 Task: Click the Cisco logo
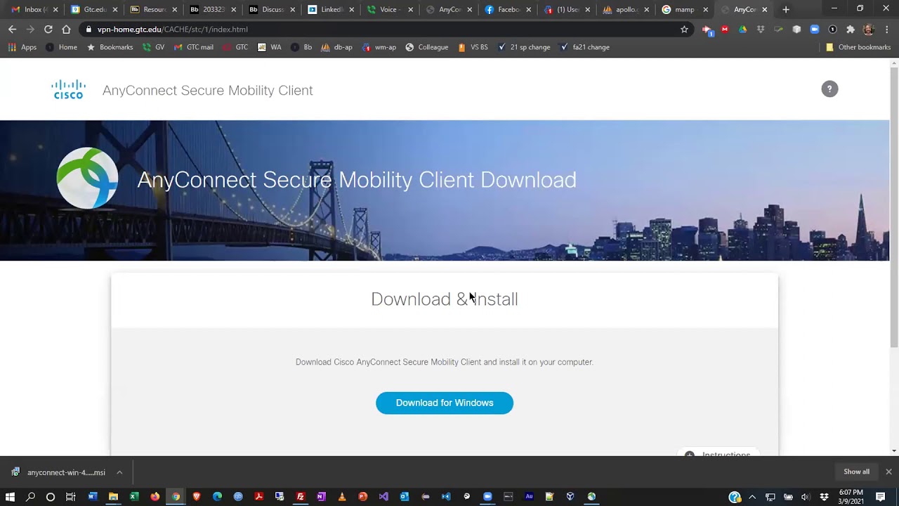coord(69,90)
